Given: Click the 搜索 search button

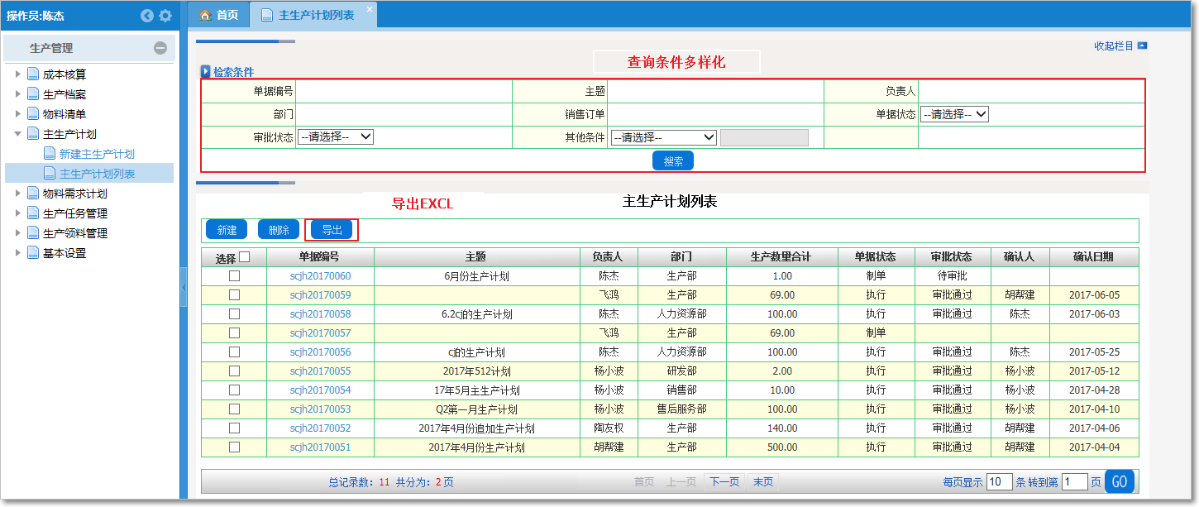Looking at the screenshot, I should [672, 160].
